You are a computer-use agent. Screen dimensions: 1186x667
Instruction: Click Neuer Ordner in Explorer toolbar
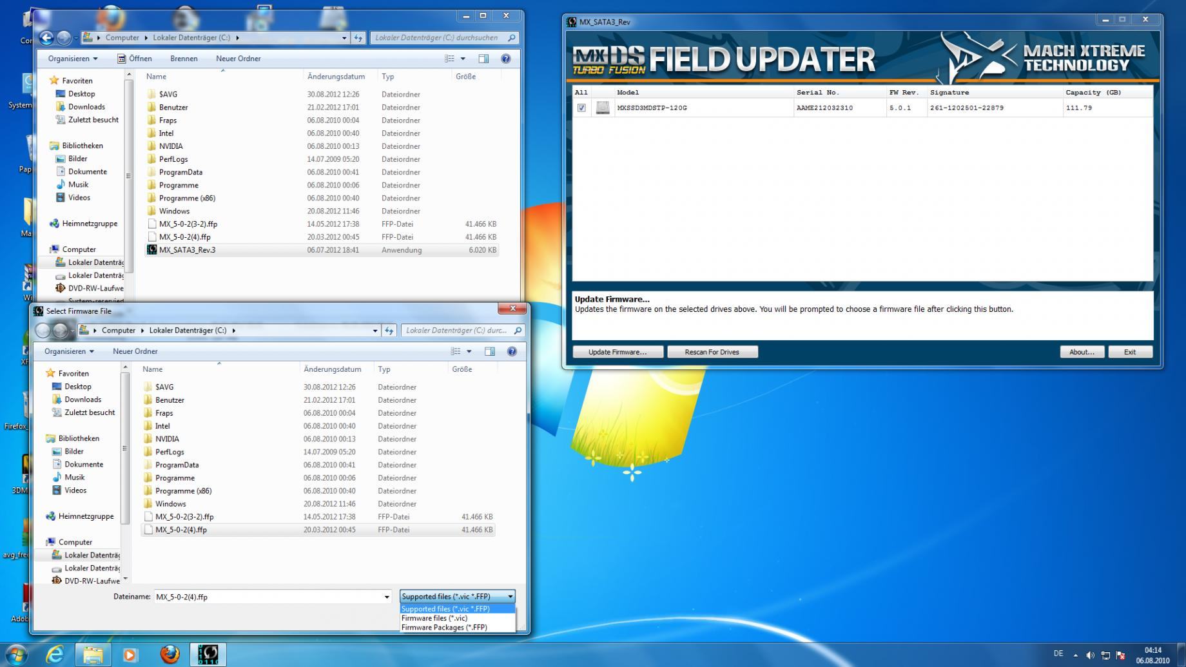point(238,59)
